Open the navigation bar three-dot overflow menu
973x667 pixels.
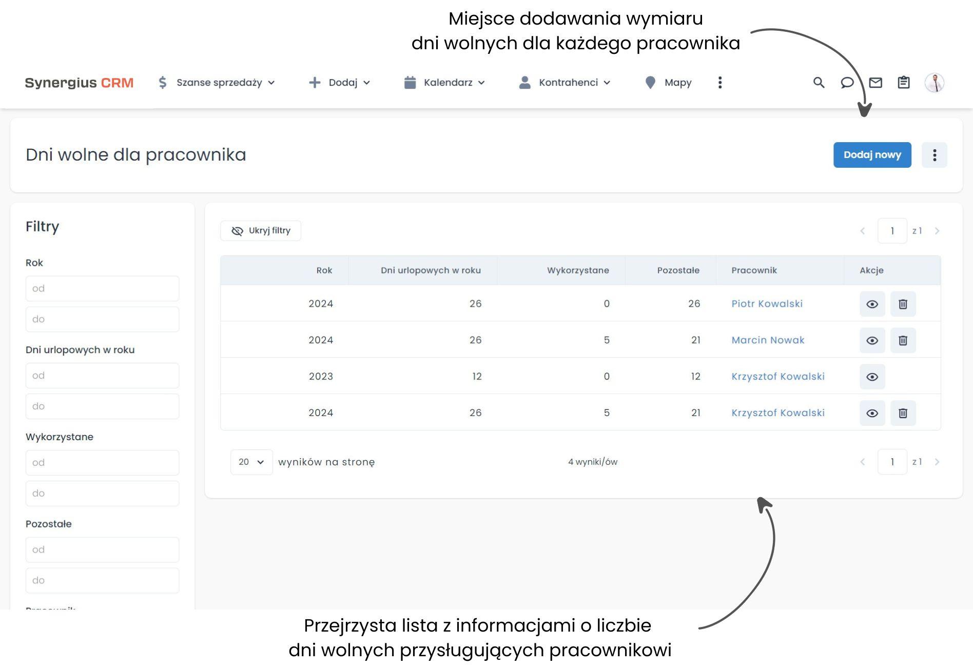tap(720, 83)
